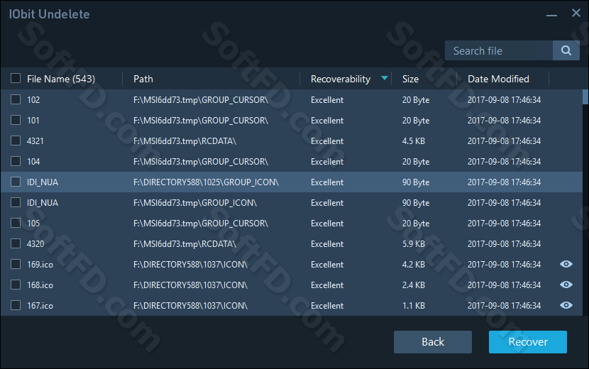Sort by Date Modified column header
Viewport: 589px width, 369px height.
(x=498, y=79)
